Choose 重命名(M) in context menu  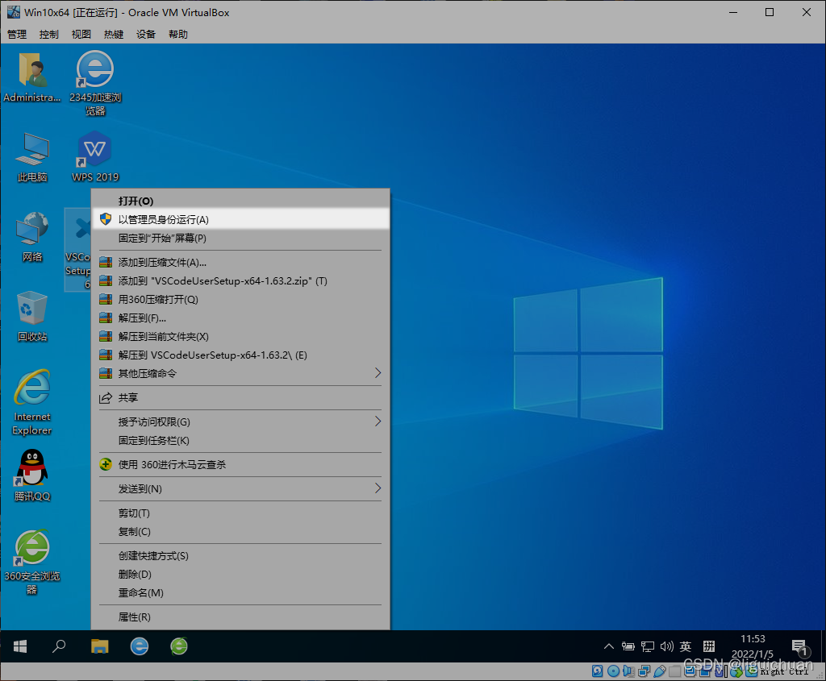coord(240,592)
